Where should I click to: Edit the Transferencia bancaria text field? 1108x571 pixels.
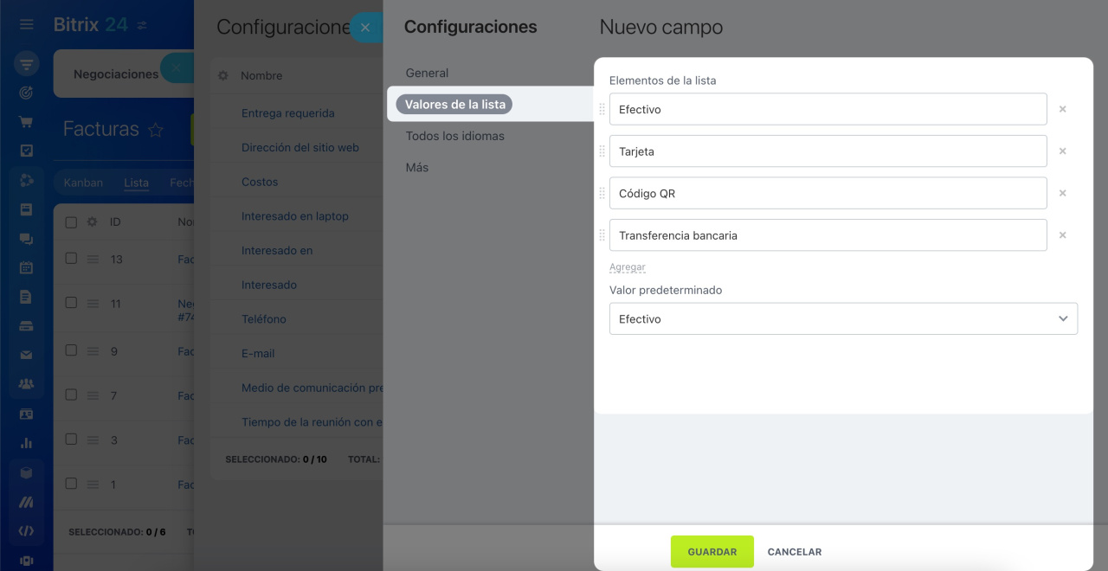click(x=828, y=235)
